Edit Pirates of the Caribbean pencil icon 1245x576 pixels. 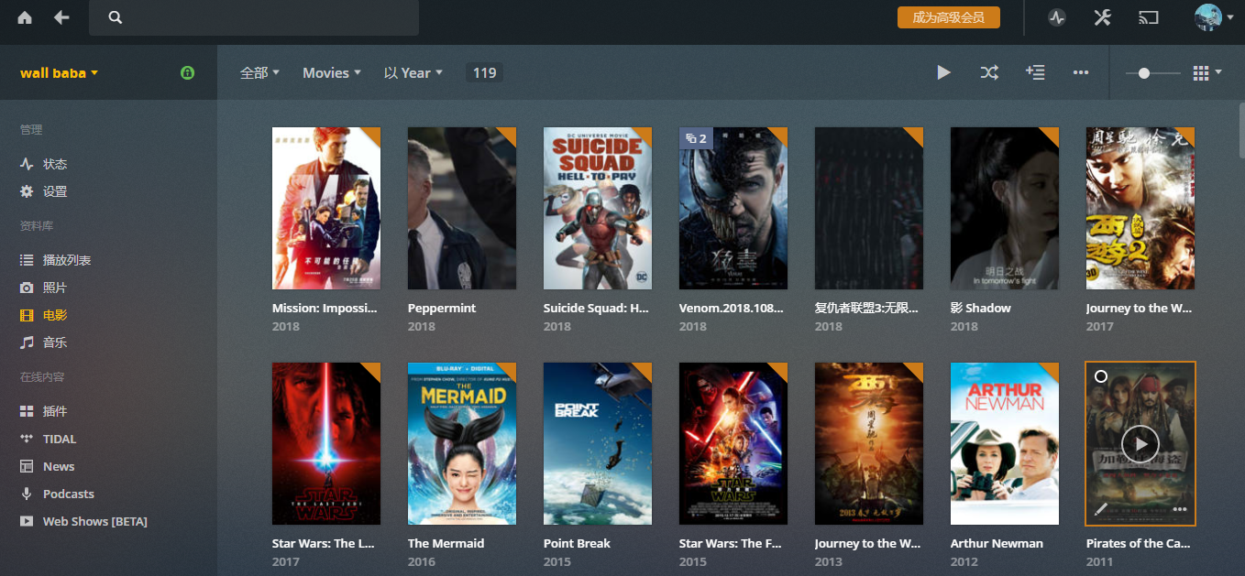pyautogui.click(x=1101, y=509)
